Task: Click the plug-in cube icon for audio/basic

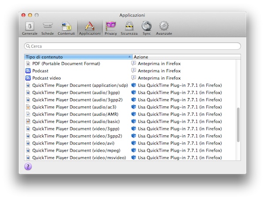Action: coord(134,121)
